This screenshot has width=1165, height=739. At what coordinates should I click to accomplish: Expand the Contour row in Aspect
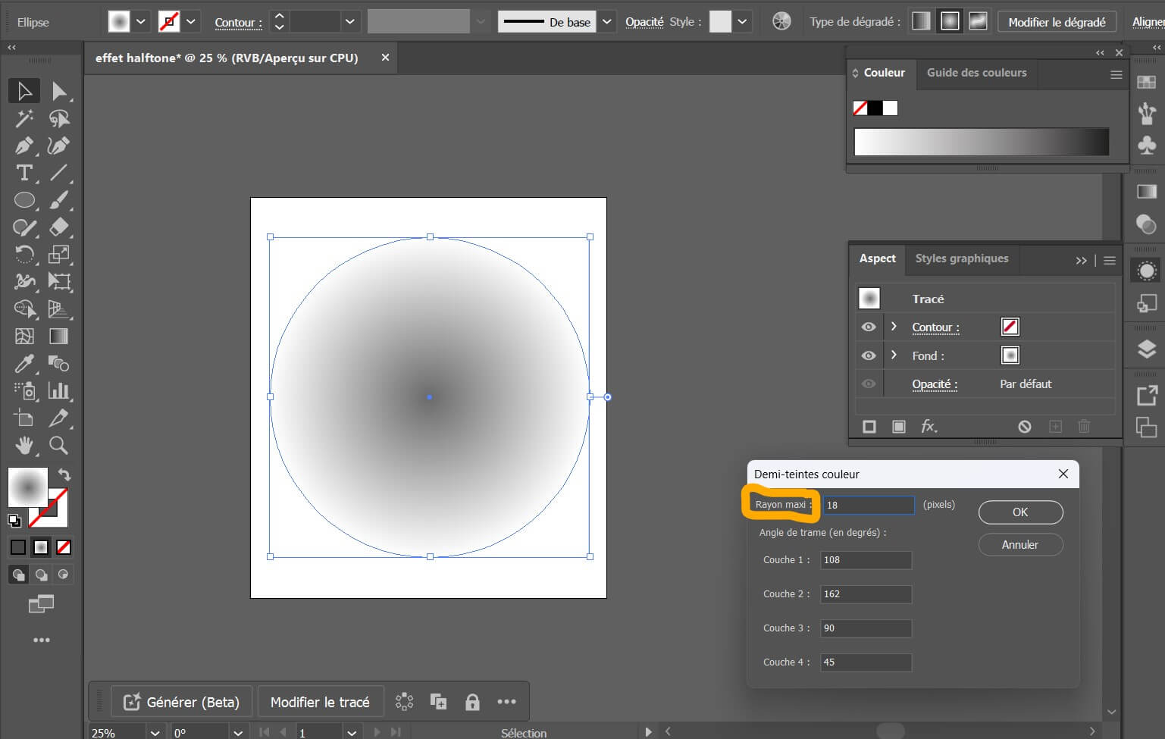[894, 327]
